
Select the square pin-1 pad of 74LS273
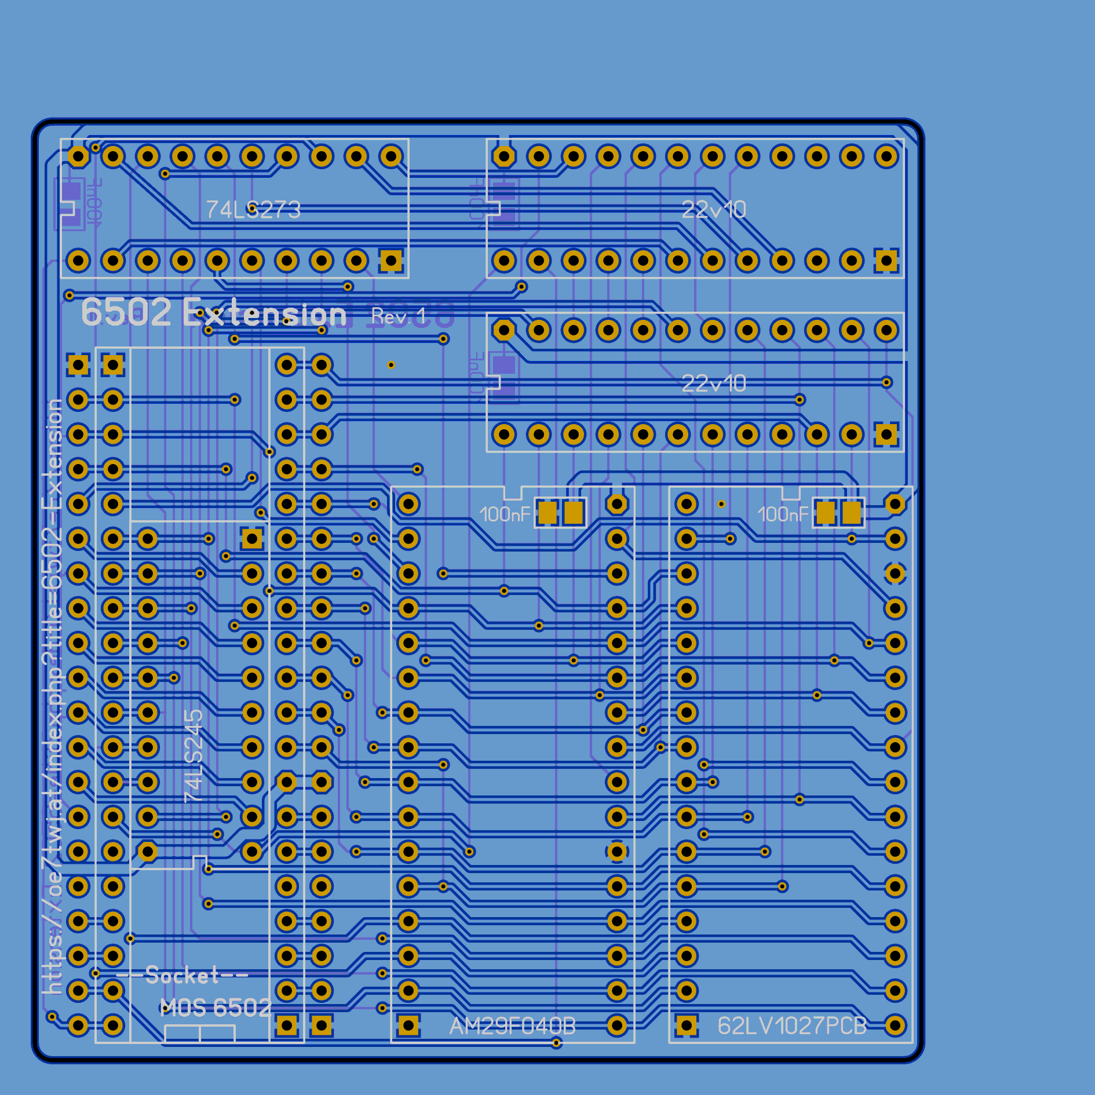391,261
